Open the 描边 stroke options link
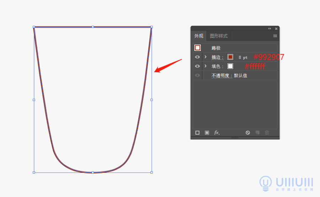 point(217,57)
